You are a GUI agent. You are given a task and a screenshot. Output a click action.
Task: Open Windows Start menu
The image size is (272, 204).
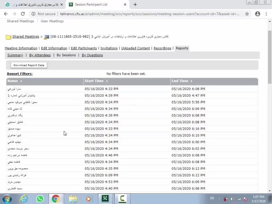click(x=7, y=199)
